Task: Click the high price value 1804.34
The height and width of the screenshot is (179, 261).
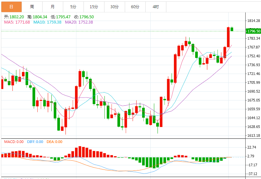Action: point(40,17)
